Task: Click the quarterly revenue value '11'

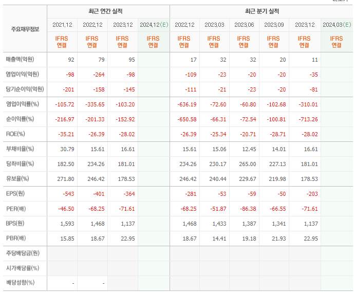Action: click(315, 60)
